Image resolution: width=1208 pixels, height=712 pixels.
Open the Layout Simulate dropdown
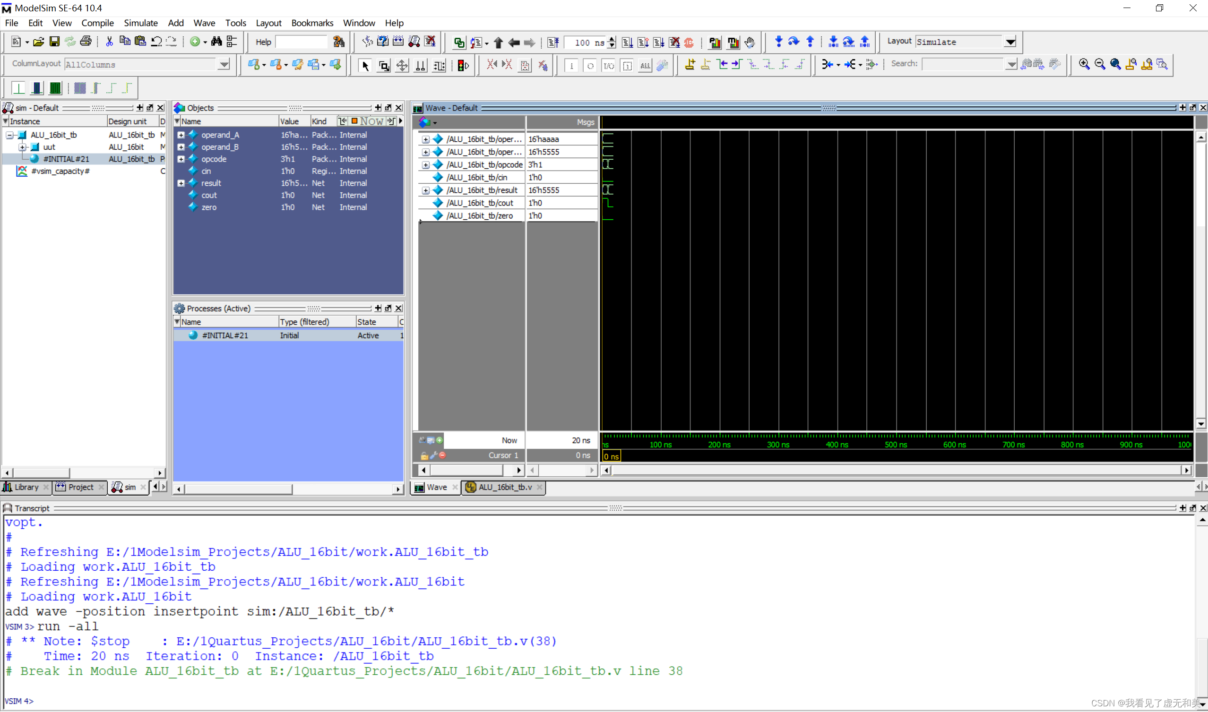coord(1010,42)
